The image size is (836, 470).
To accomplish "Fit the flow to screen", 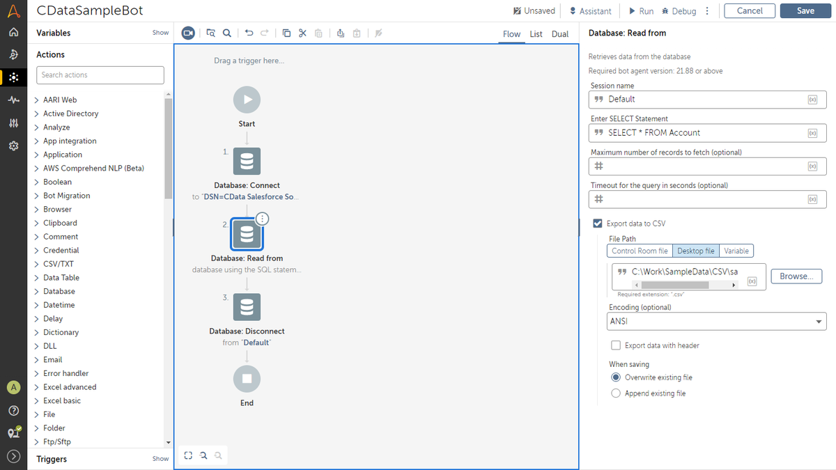I will 188,455.
